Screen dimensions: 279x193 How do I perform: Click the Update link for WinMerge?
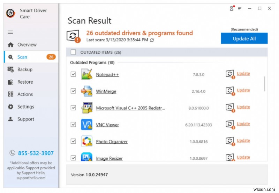[x=243, y=90]
